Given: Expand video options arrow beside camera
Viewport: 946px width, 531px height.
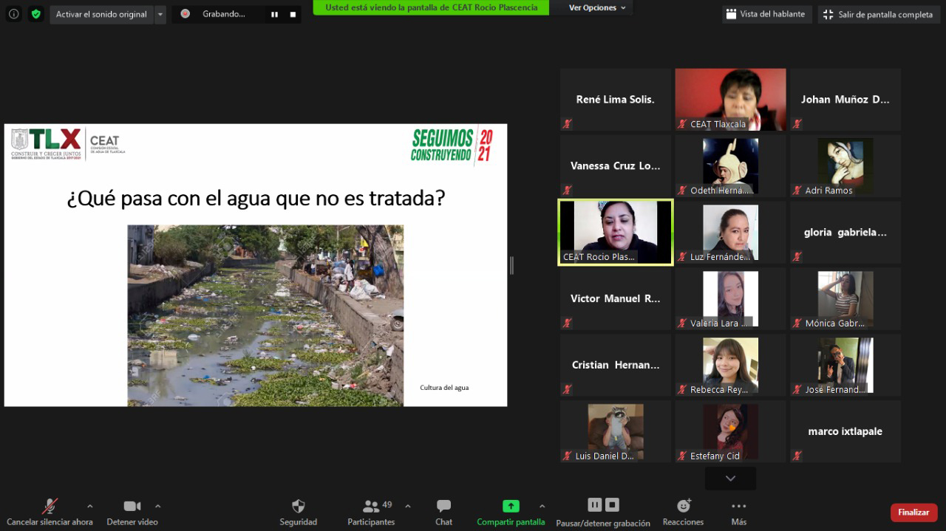Looking at the screenshot, I should pos(157,507).
